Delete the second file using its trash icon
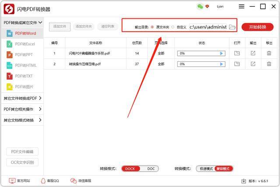This screenshot has height=187, width=280. coord(269,64)
